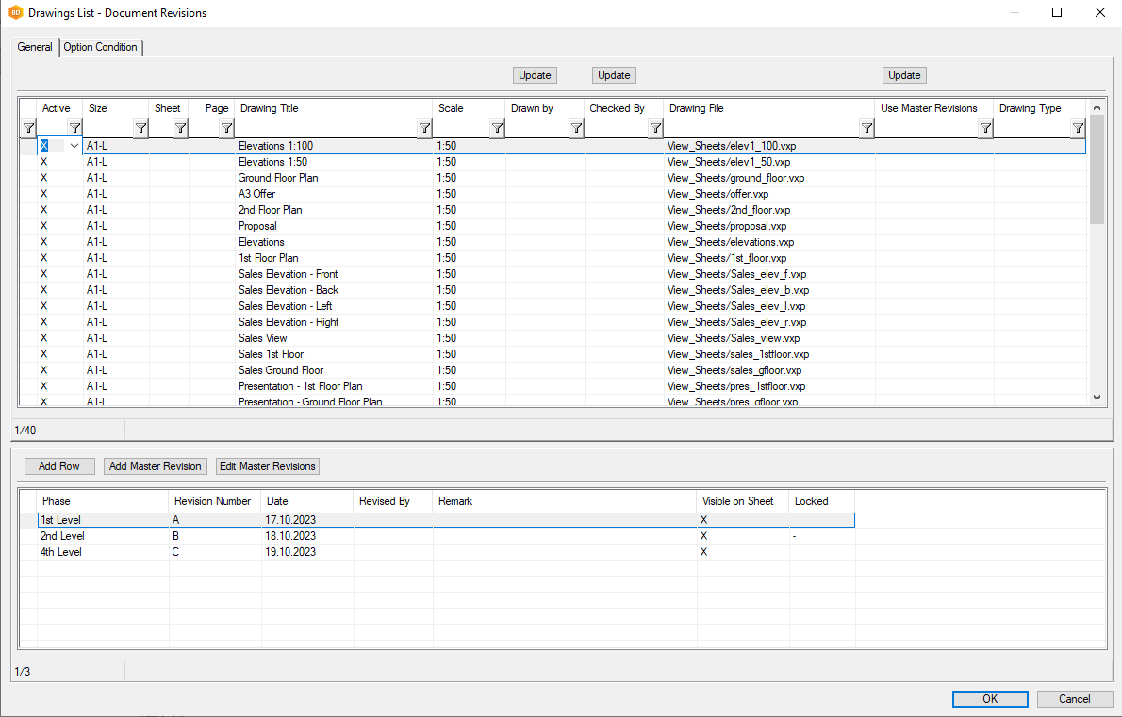The height and width of the screenshot is (717, 1122).
Task: Open the Page column filter dropdown
Action: tap(226, 128)
